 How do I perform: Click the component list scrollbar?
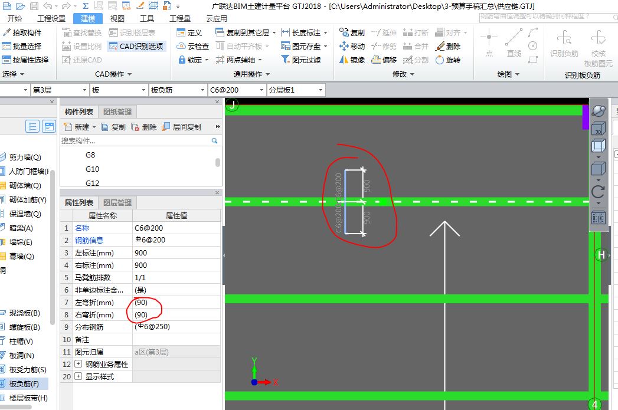click(x=218, y=162)
